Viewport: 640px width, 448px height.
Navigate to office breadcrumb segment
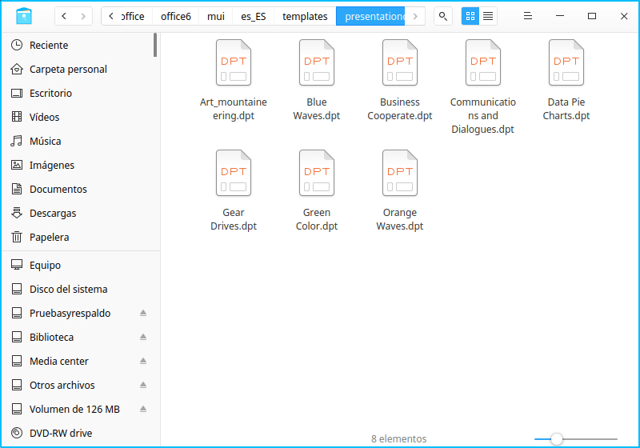tap(133, 16)
